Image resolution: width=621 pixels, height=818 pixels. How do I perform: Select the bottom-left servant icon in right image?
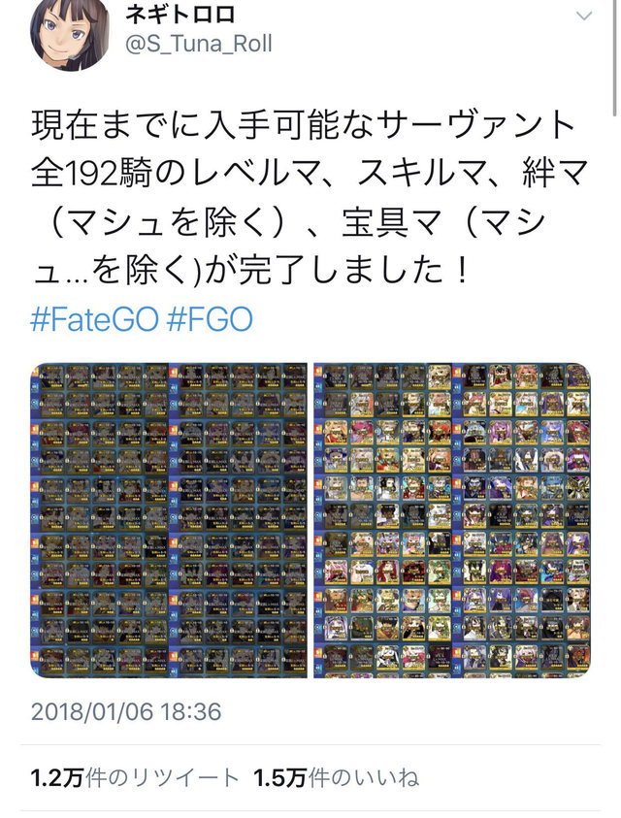[335, 657]
